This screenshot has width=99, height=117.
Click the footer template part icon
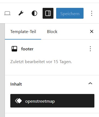click(x=14, y=49)
